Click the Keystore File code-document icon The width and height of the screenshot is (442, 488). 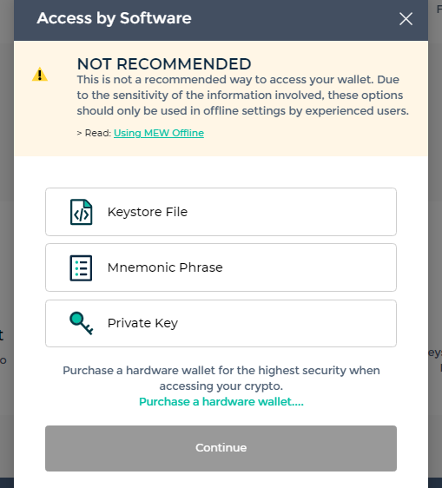point(82,212)
